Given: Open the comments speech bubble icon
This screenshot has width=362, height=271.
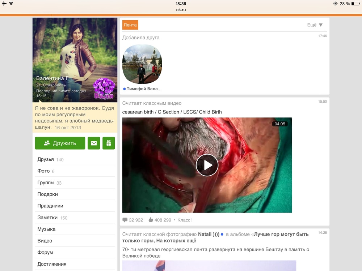Looking at the screenshot, I should click(x=125, y=220).
